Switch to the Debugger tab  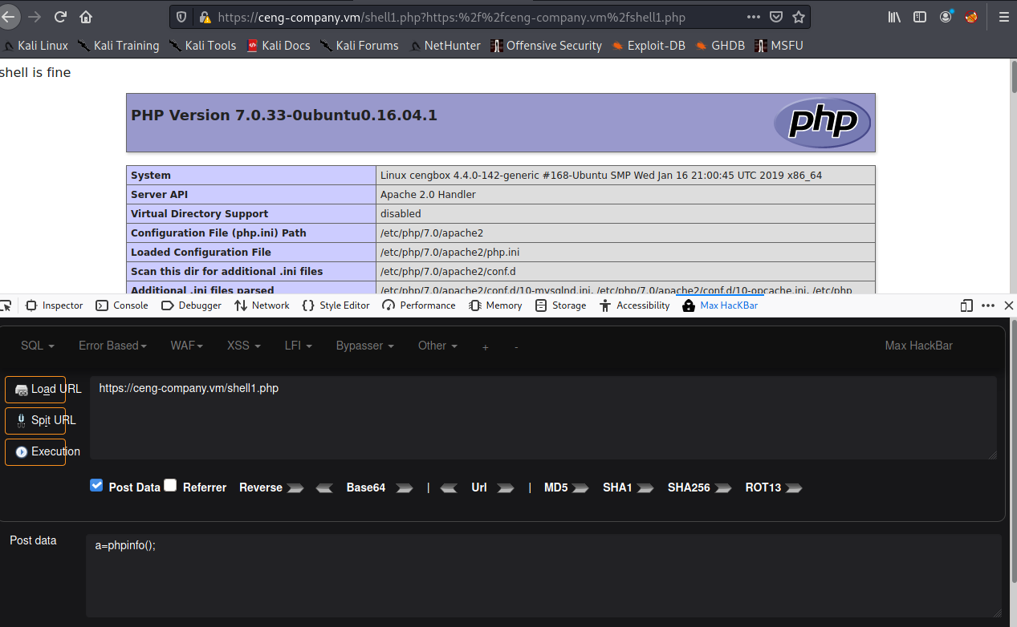191,305
